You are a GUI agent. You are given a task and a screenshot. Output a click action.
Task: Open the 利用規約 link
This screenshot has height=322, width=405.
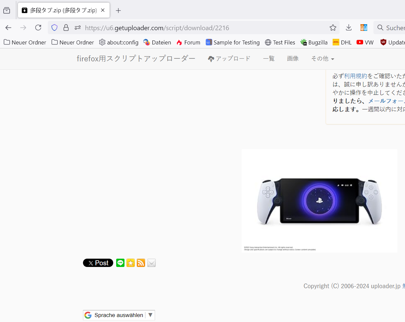click(356, 76)
